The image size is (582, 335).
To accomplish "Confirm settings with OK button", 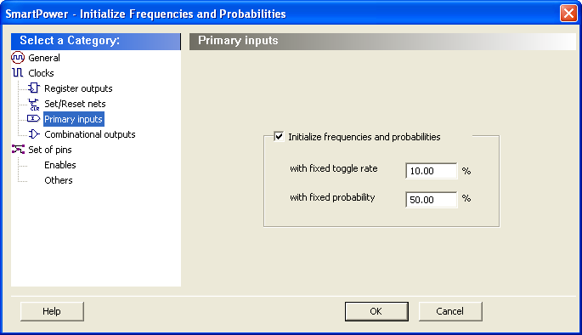I will click(376, 311).
